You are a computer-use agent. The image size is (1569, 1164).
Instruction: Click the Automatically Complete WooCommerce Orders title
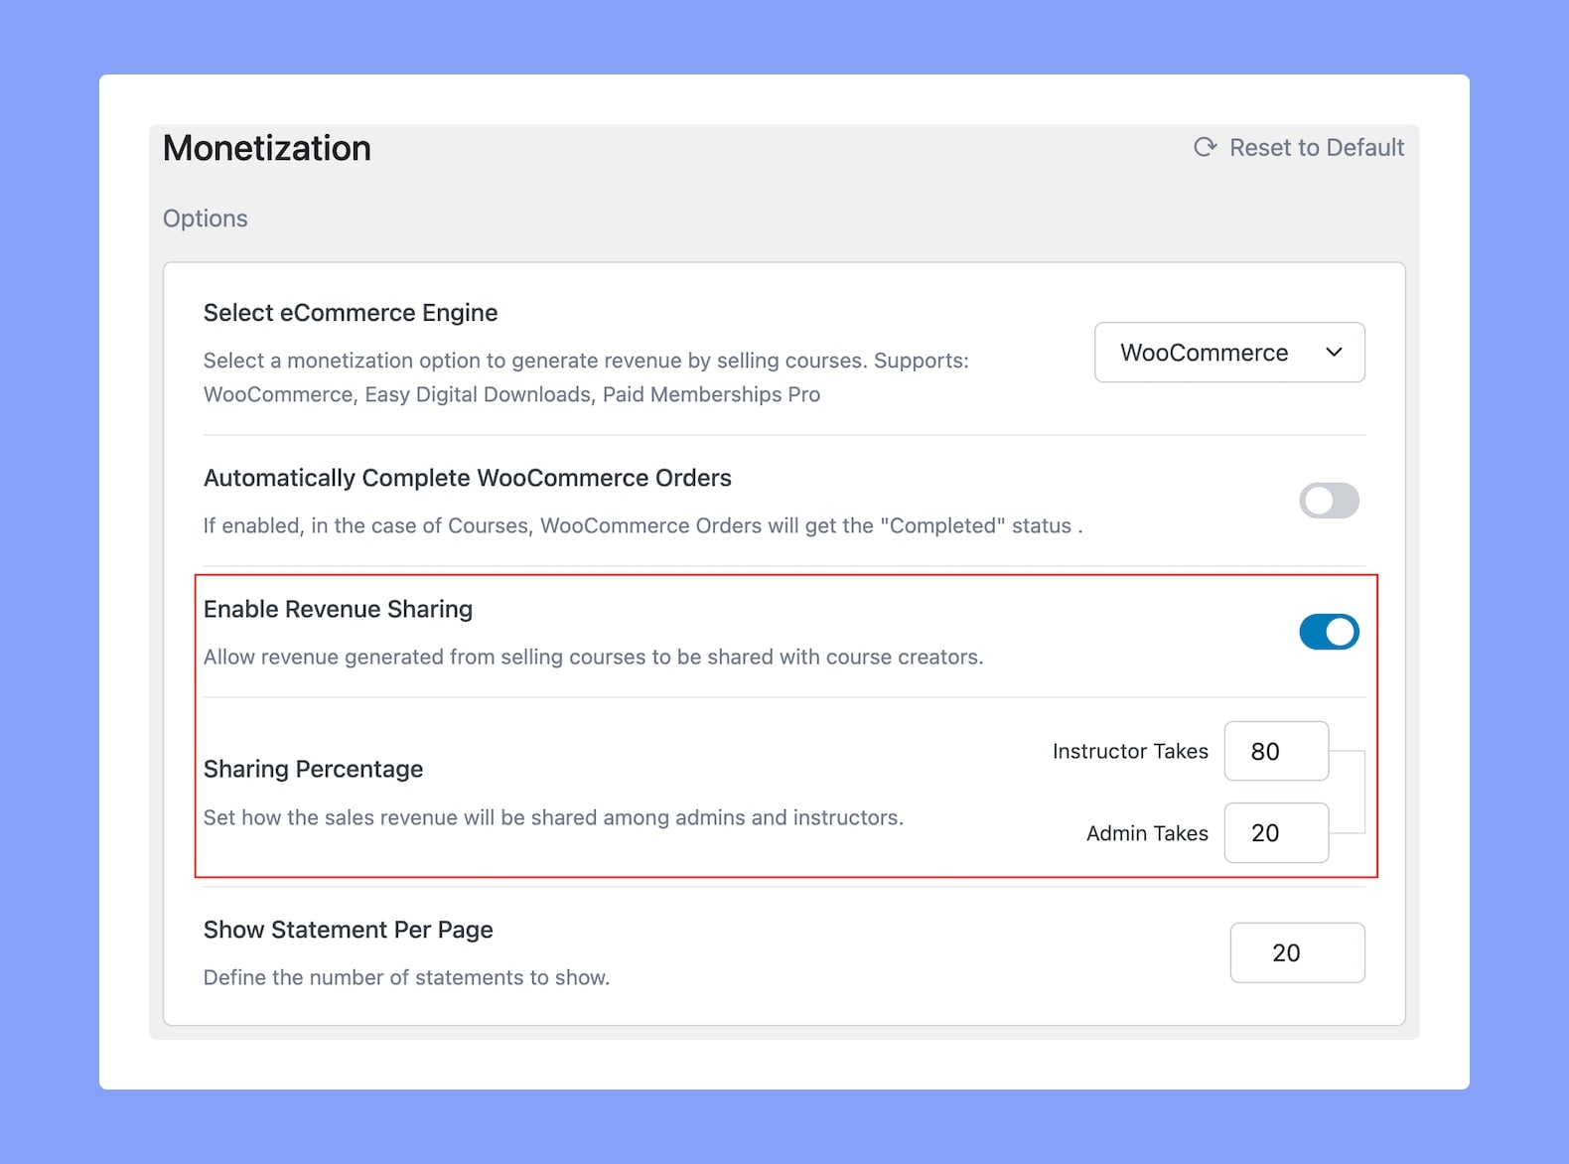pyautogui.click(x=468, y=478)
